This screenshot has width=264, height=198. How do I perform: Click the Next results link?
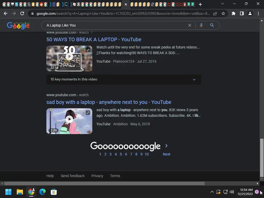pos(167,154)
